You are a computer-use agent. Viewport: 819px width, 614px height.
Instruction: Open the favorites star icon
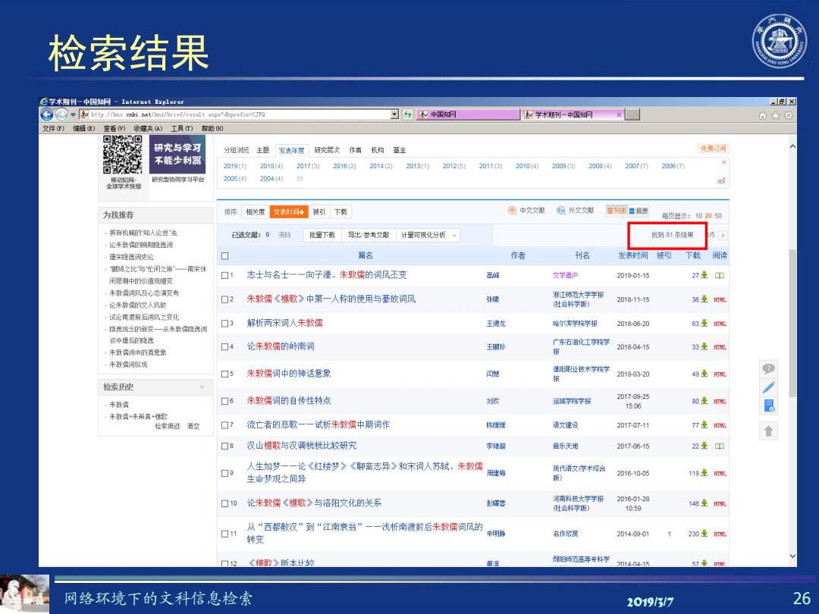tap(776, 115)
